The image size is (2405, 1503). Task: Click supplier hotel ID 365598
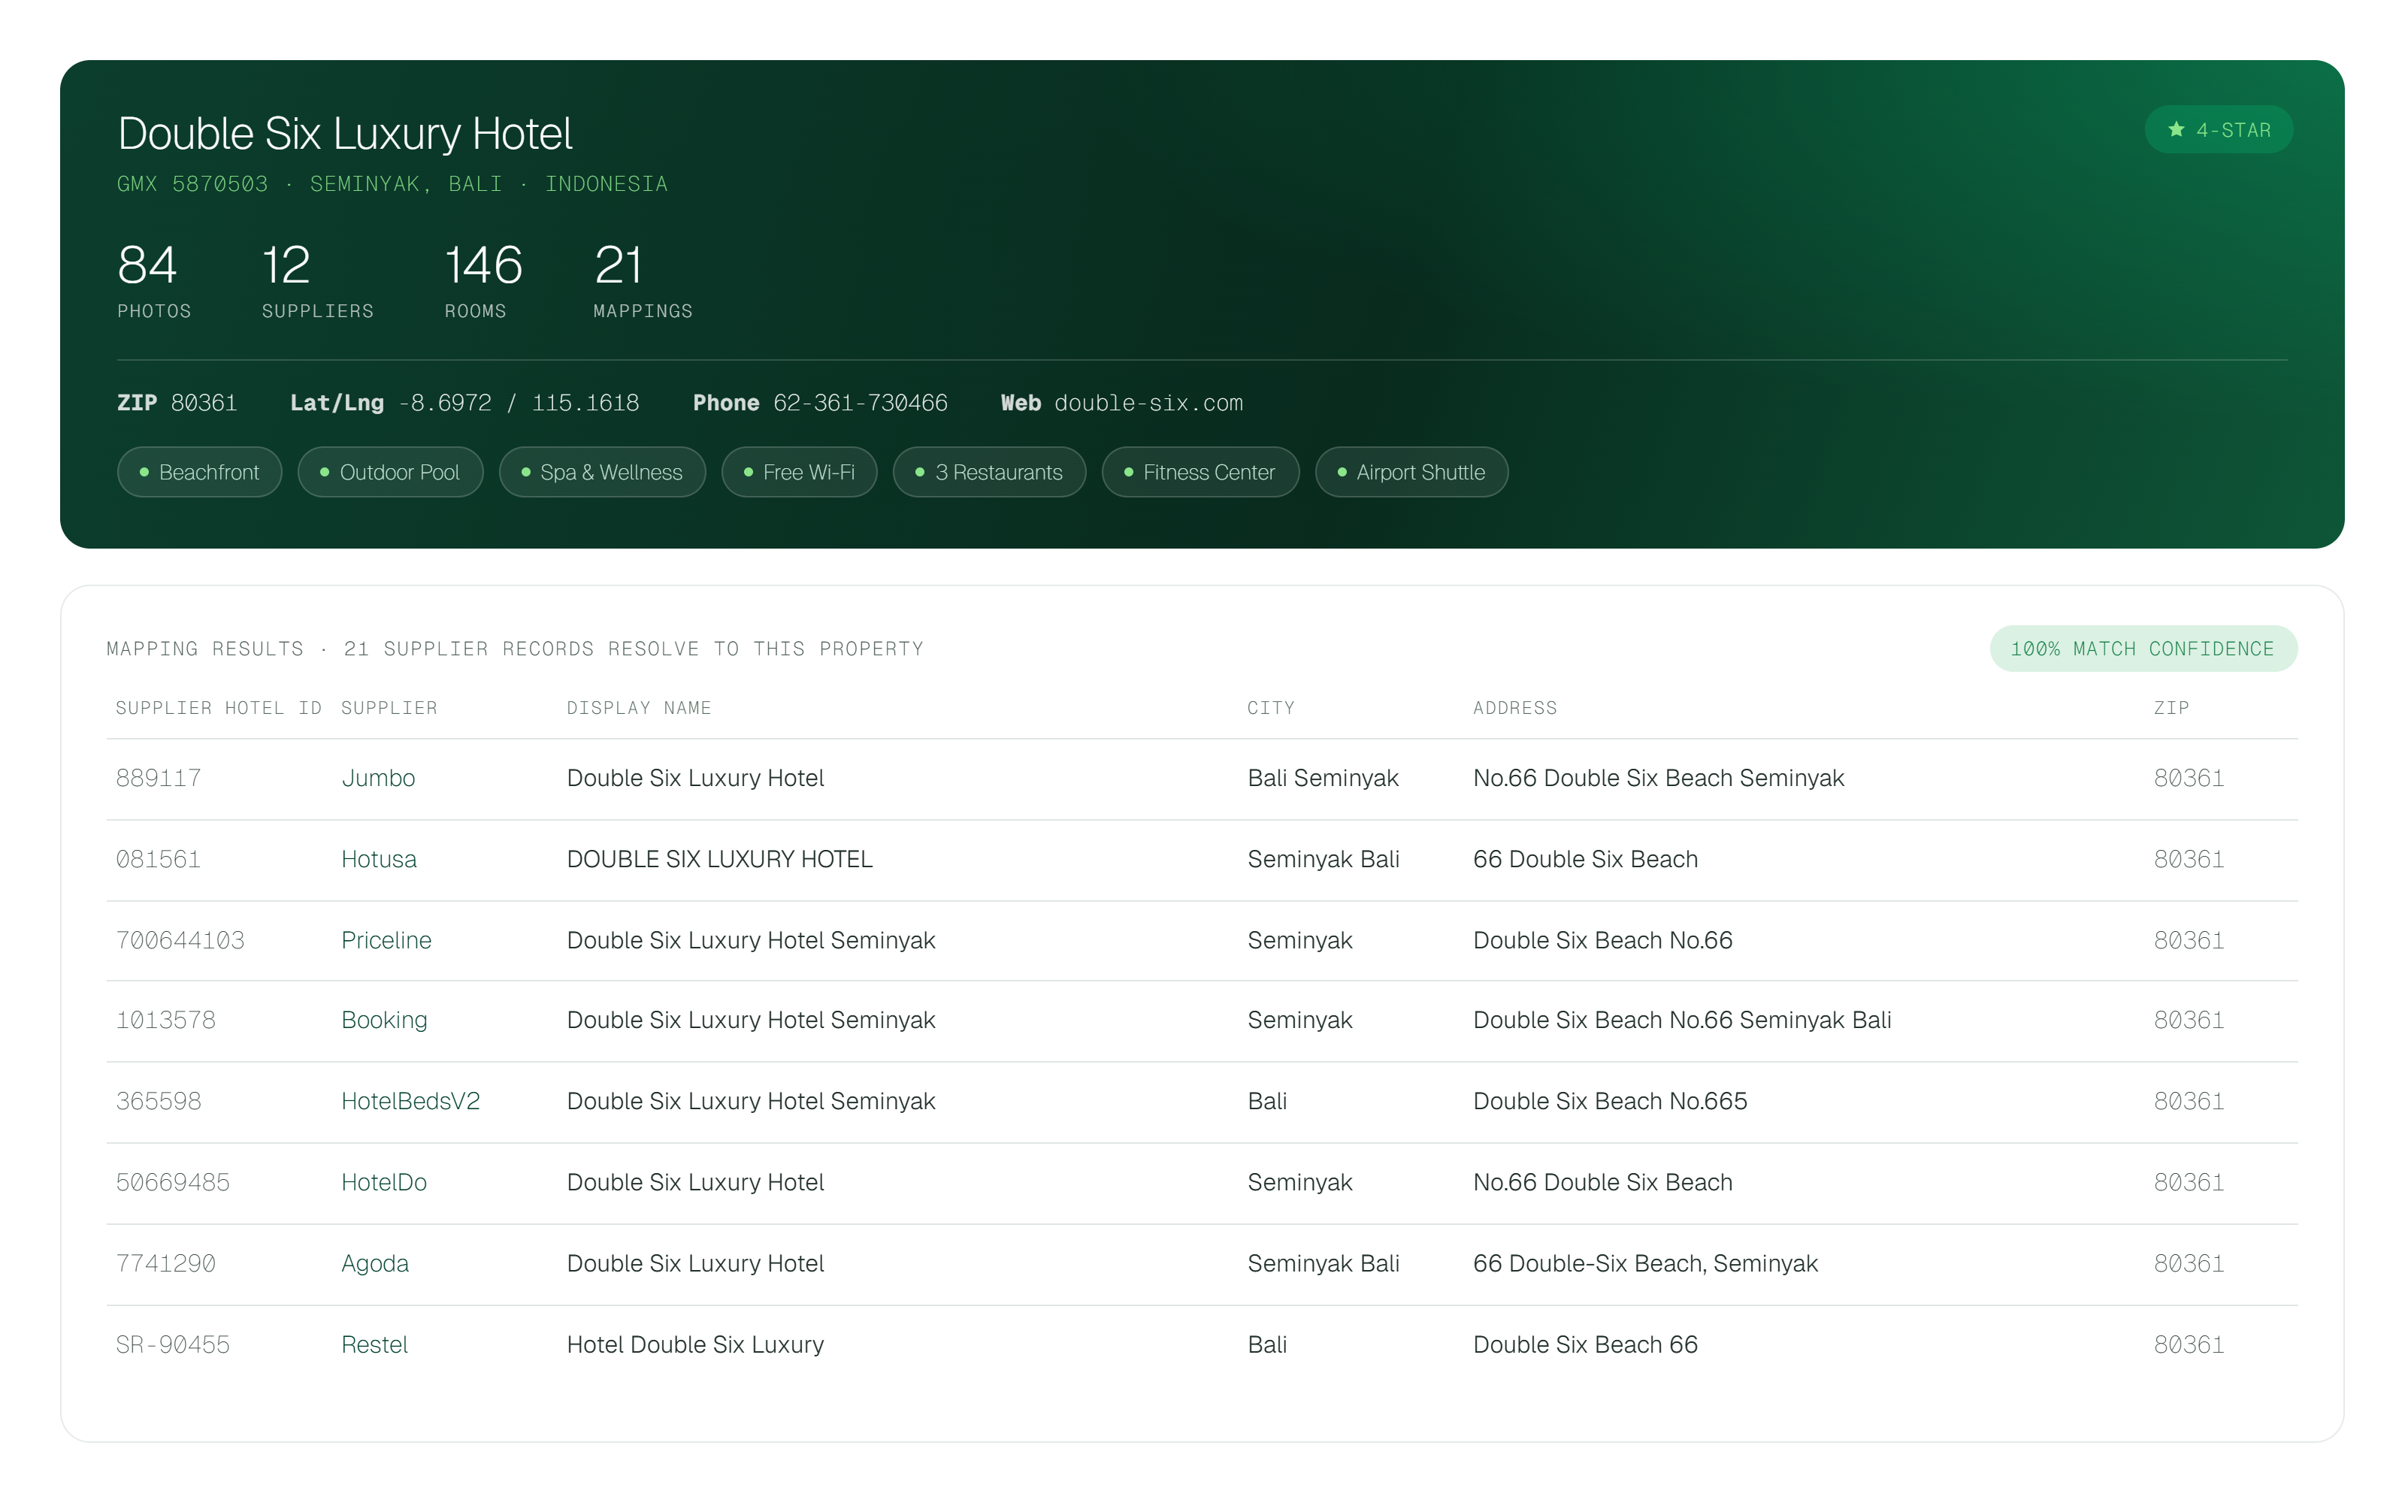pos(158,1102)
